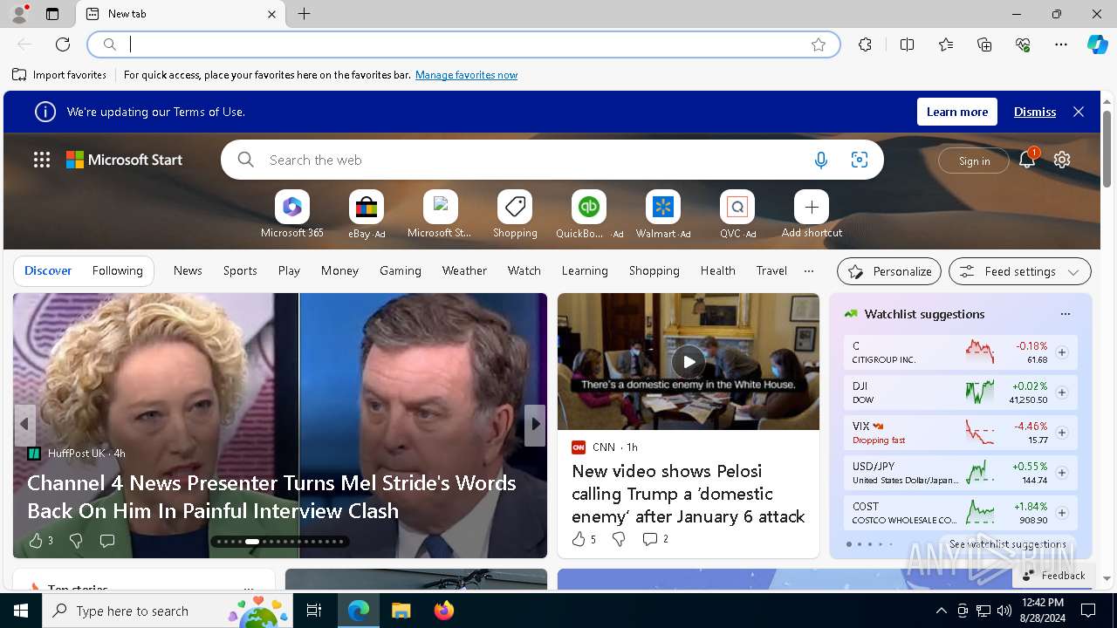Screen dimensions: 1117x628
Task: Open Task View on taskbar
Action: coord(314,611)
